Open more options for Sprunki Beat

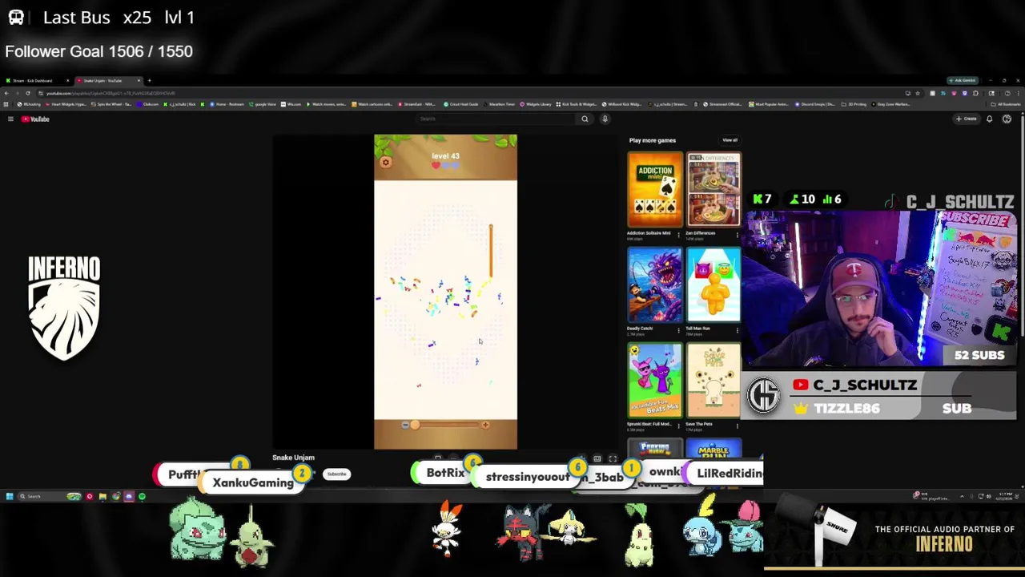point(679,426)
